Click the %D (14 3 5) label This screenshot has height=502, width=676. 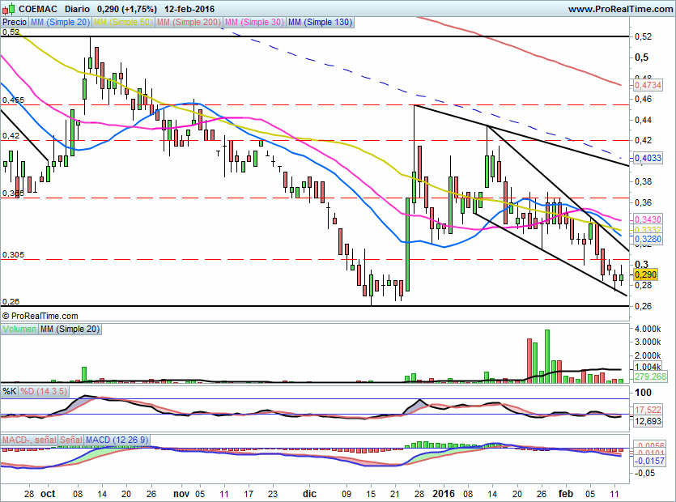coord(44,391)
